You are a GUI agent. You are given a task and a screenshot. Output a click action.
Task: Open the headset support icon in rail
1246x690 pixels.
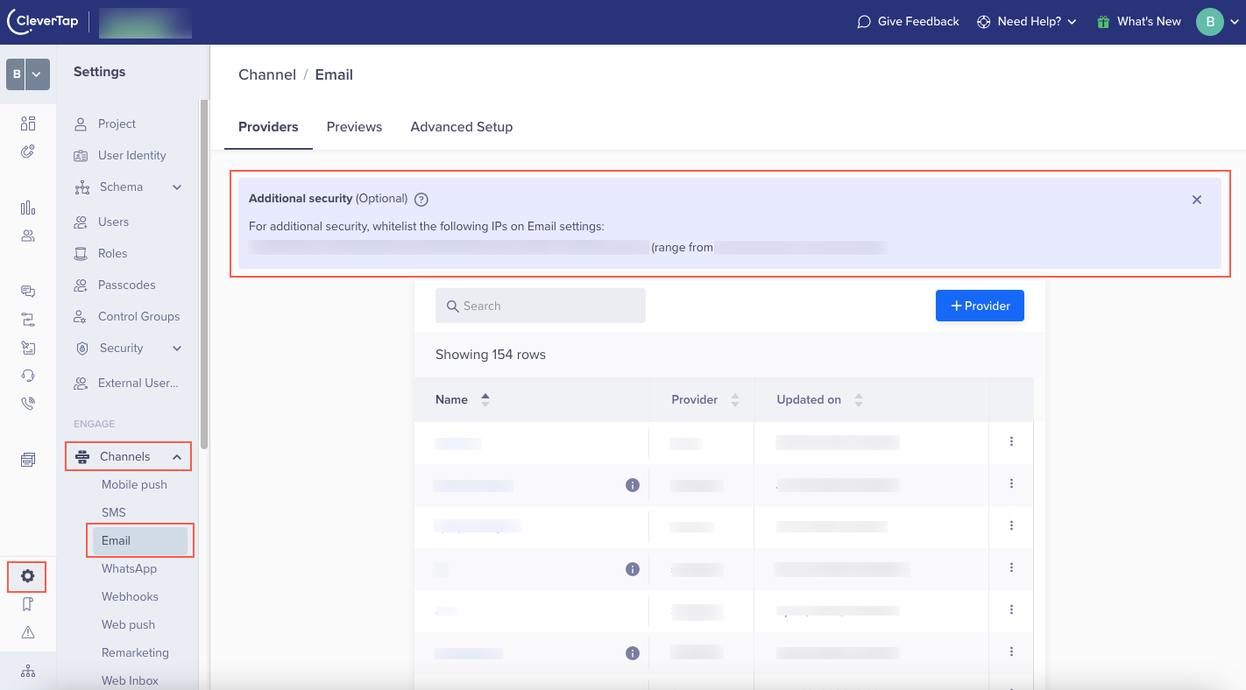click(28, 376)
